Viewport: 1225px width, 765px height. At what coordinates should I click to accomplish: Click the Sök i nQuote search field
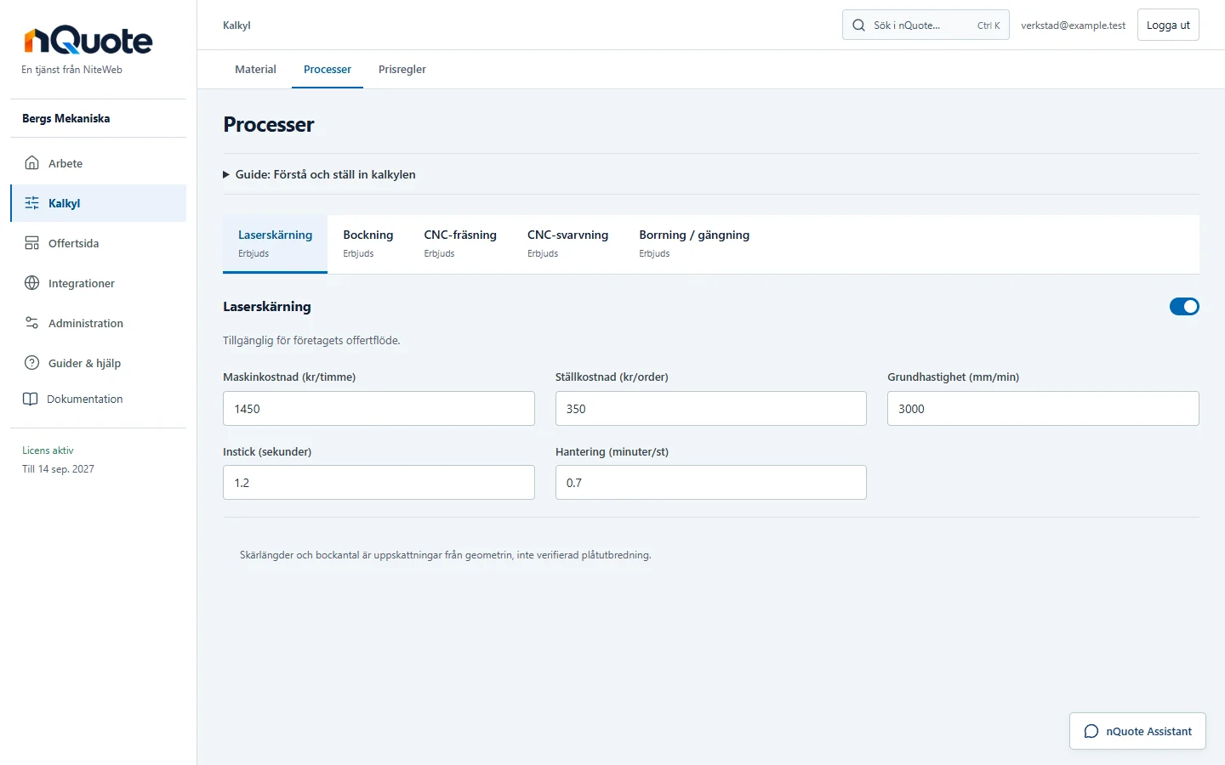pos(926,25)
